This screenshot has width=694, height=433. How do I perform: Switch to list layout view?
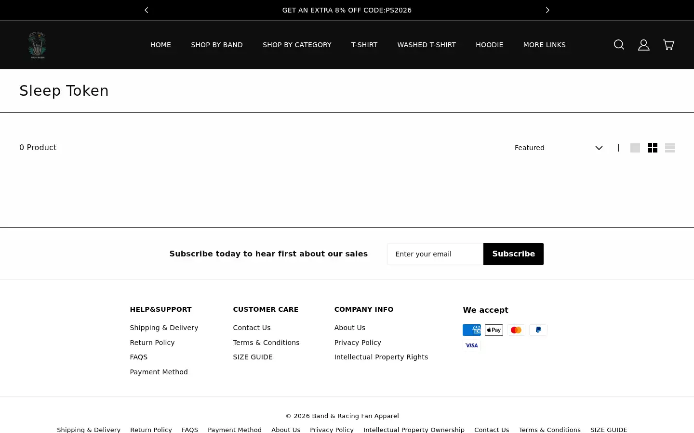point(670,148)
